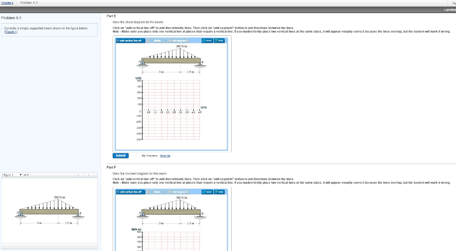
Task: Open help for the Part E diagram
Action: (219, 41)
